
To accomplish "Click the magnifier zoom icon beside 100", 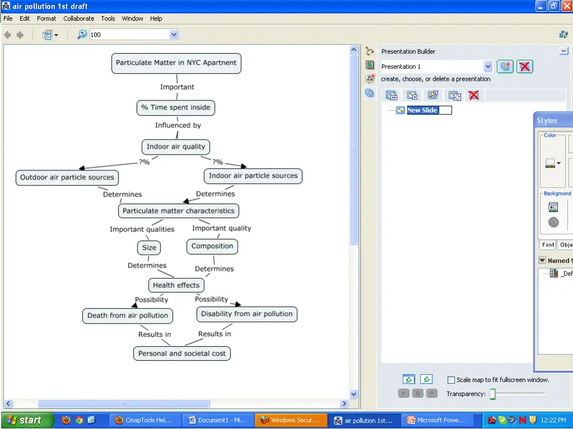I will pos(82,35).
